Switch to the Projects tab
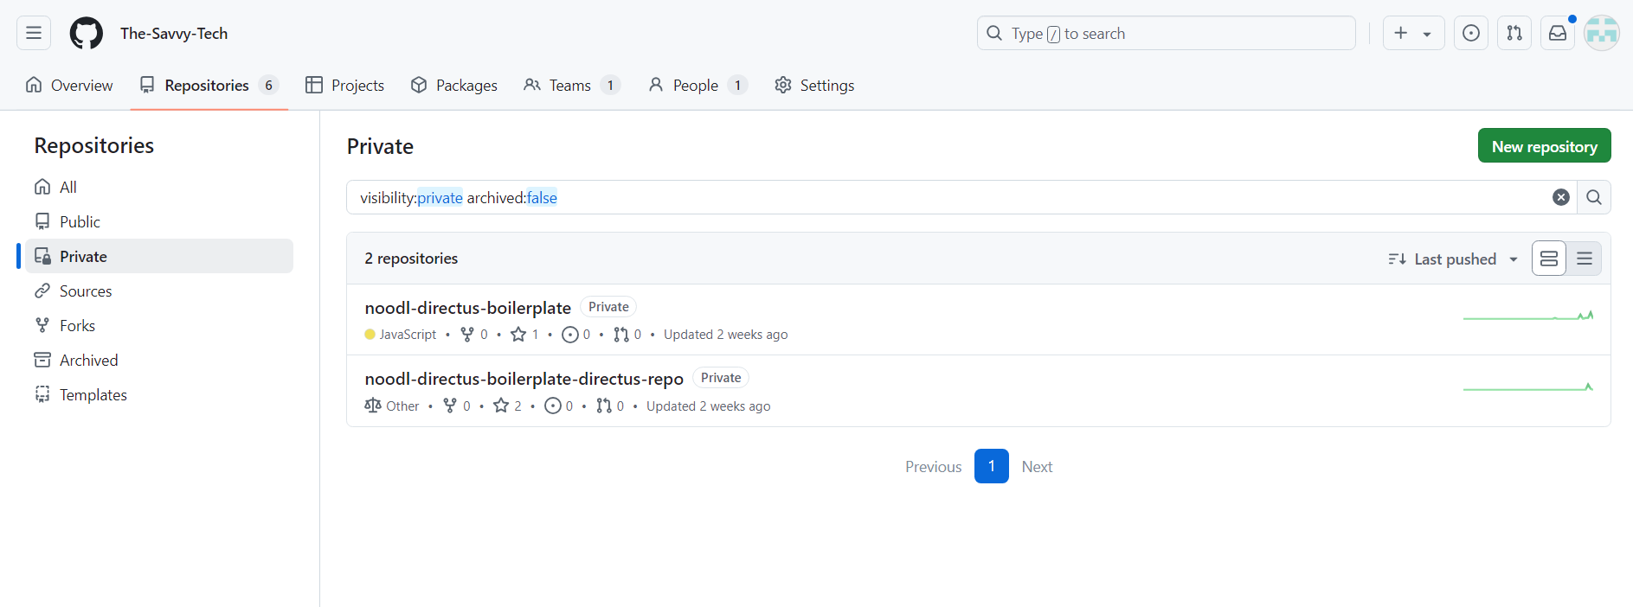Viewport: 1633px width, 607px height. (344, 85)
